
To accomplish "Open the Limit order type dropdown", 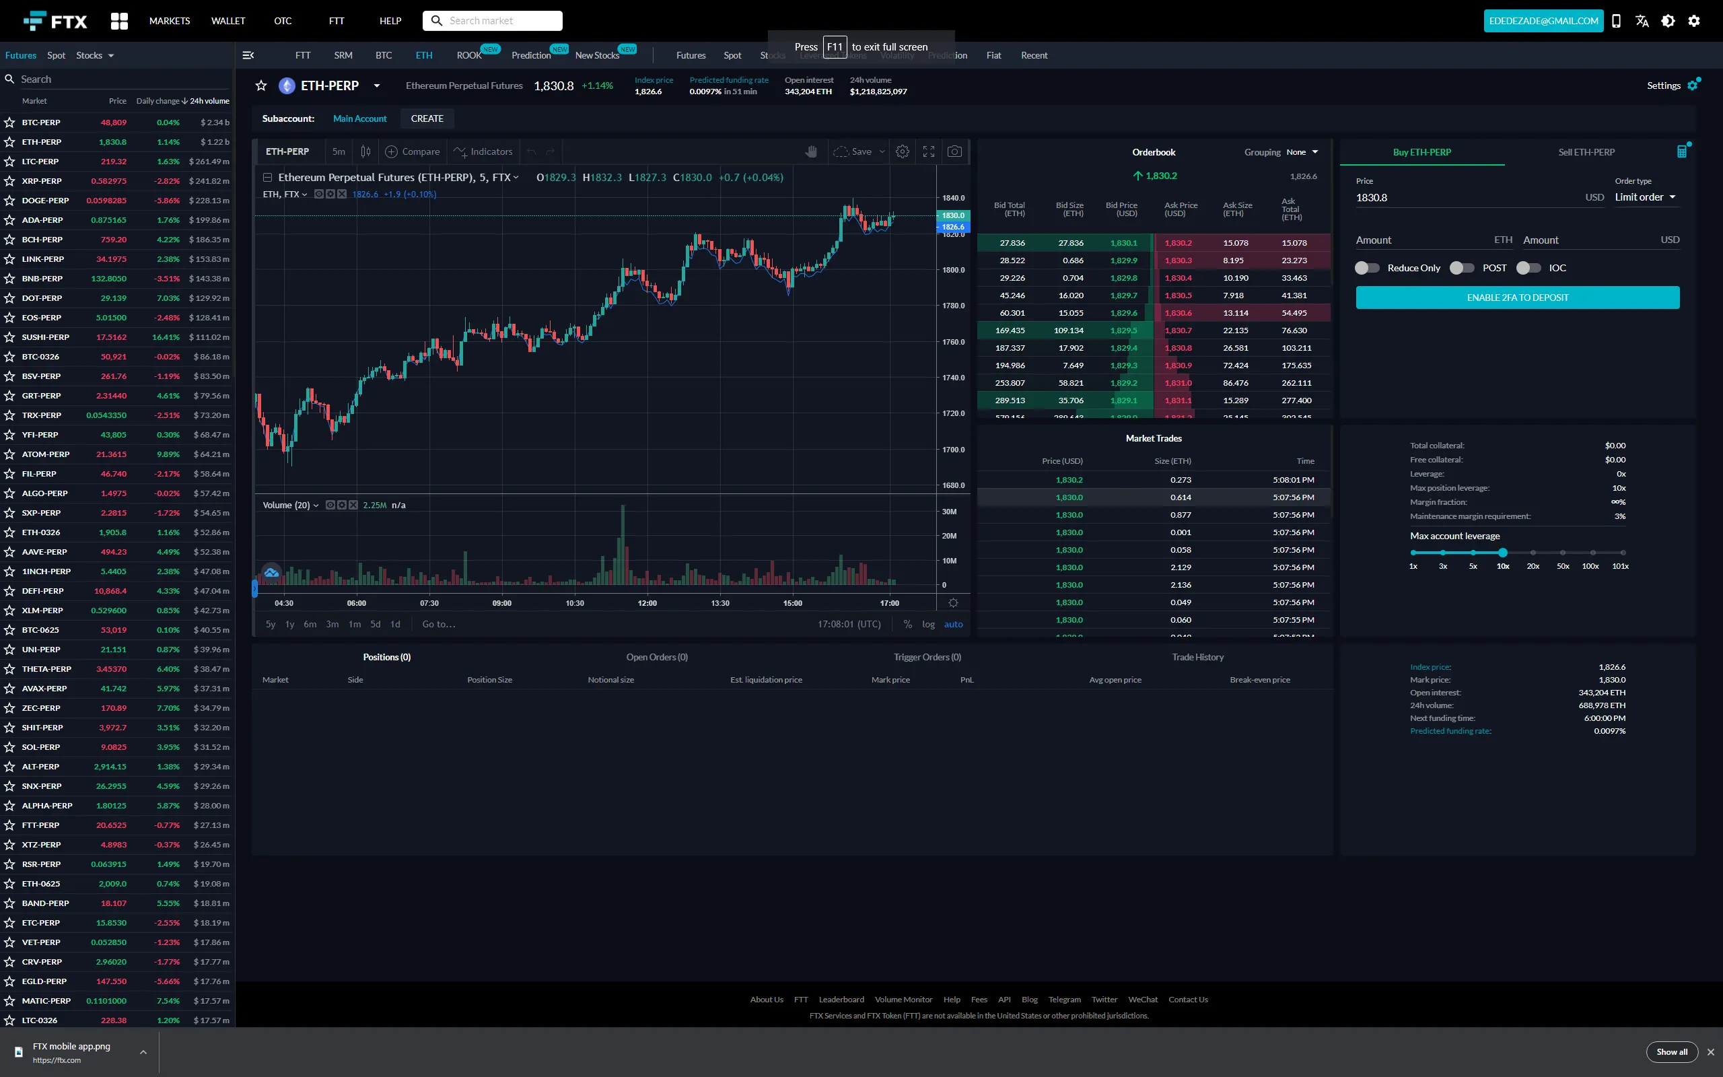I will click(1645, 197).
